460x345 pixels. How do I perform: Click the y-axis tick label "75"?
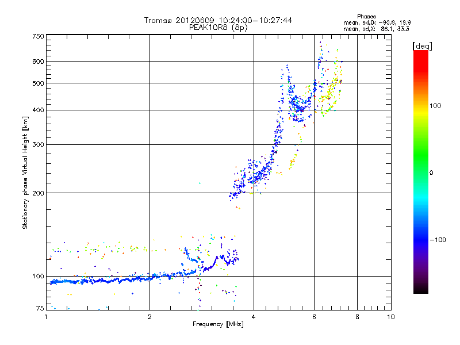click(x=40, y=308)
